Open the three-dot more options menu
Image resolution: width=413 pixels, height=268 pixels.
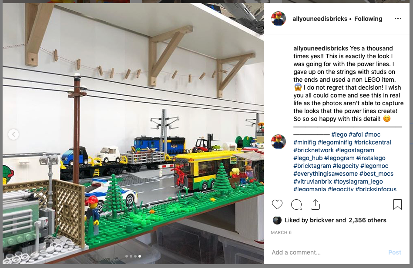(398, 18)
